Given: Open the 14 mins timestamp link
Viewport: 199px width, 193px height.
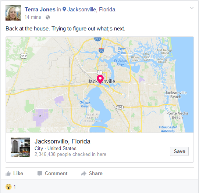Looking at the screenshot, I should [33, 17].
